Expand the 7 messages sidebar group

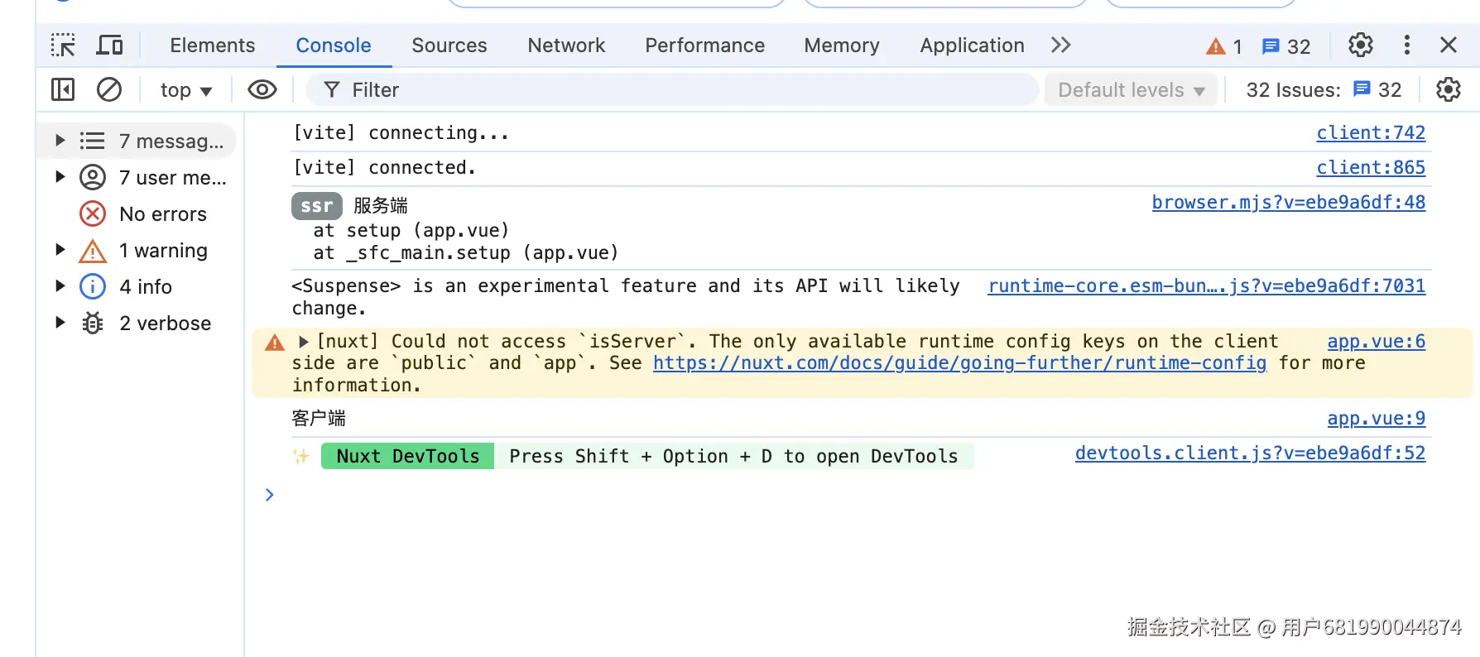click(60, 141)
